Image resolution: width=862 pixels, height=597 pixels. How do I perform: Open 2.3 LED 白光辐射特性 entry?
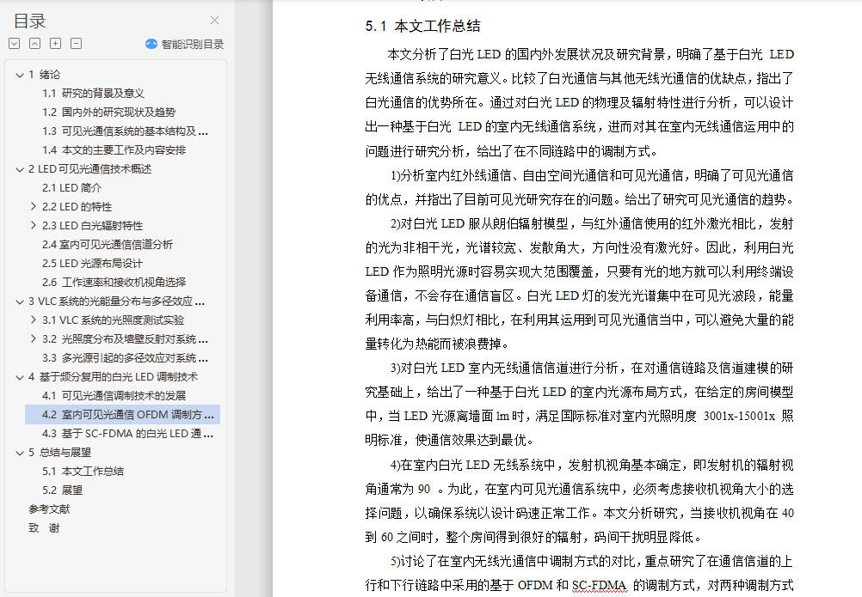tap(92, 226)
